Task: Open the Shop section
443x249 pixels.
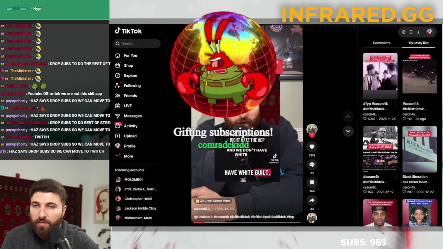Action: [x=128, y=65]
